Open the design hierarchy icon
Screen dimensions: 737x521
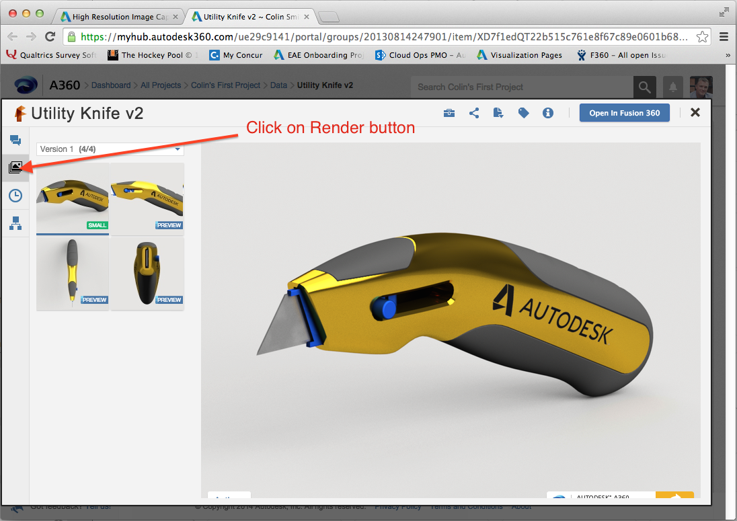click(x=15, y=223)
